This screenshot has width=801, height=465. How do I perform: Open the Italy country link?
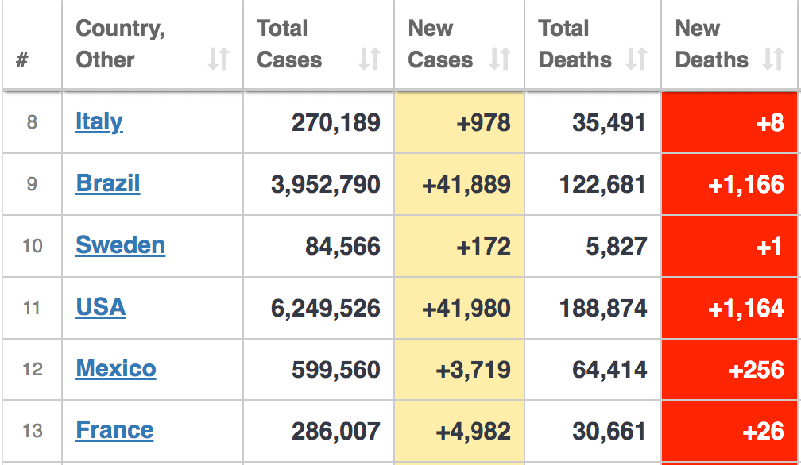tap(99, 122)
